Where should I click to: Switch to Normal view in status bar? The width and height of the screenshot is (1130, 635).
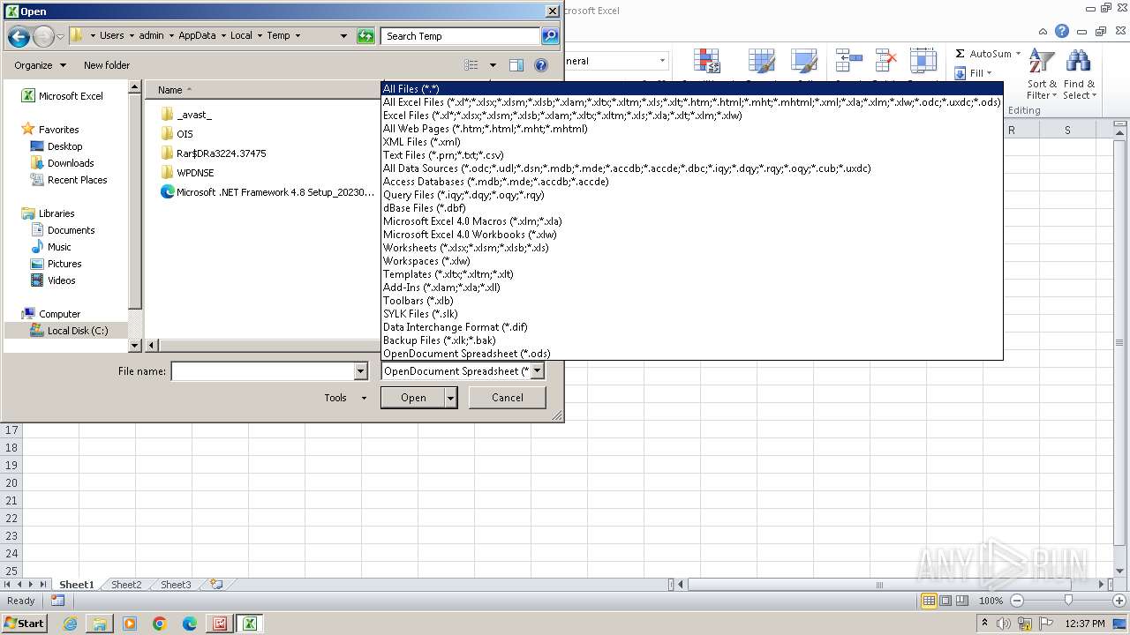pos(929,601)
